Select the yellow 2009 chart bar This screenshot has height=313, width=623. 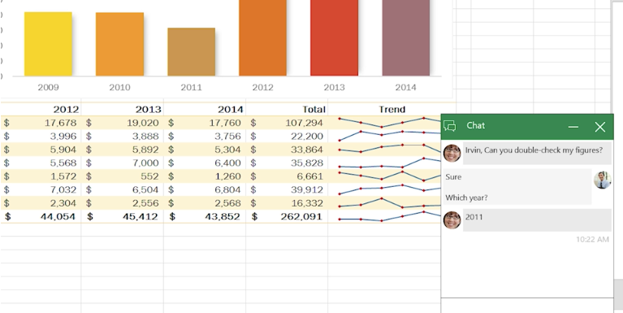pyautogui.click(x=48, y=44)
